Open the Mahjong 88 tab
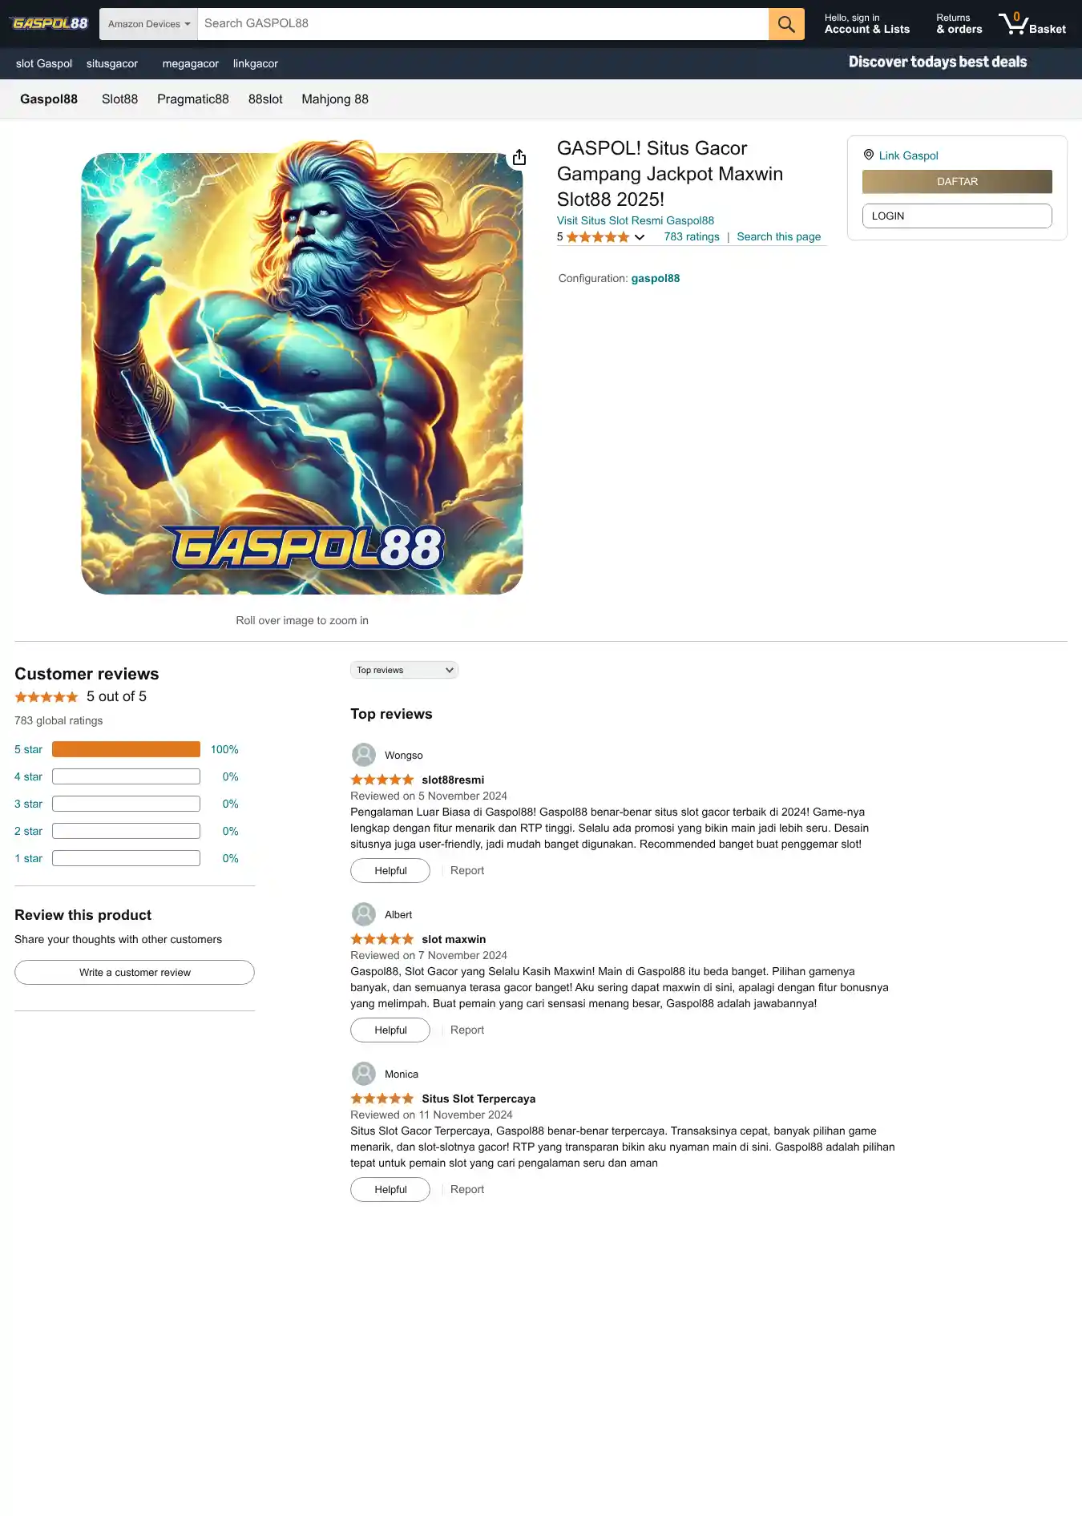Image resolution: width=1082 pixels, height=1516 pixels. pos(335,99)
